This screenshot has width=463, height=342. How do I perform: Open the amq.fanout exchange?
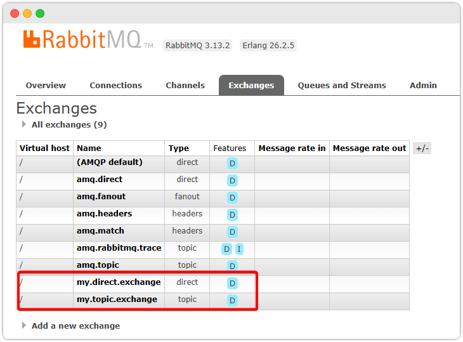pyautogui.click(x=101, y=197)
